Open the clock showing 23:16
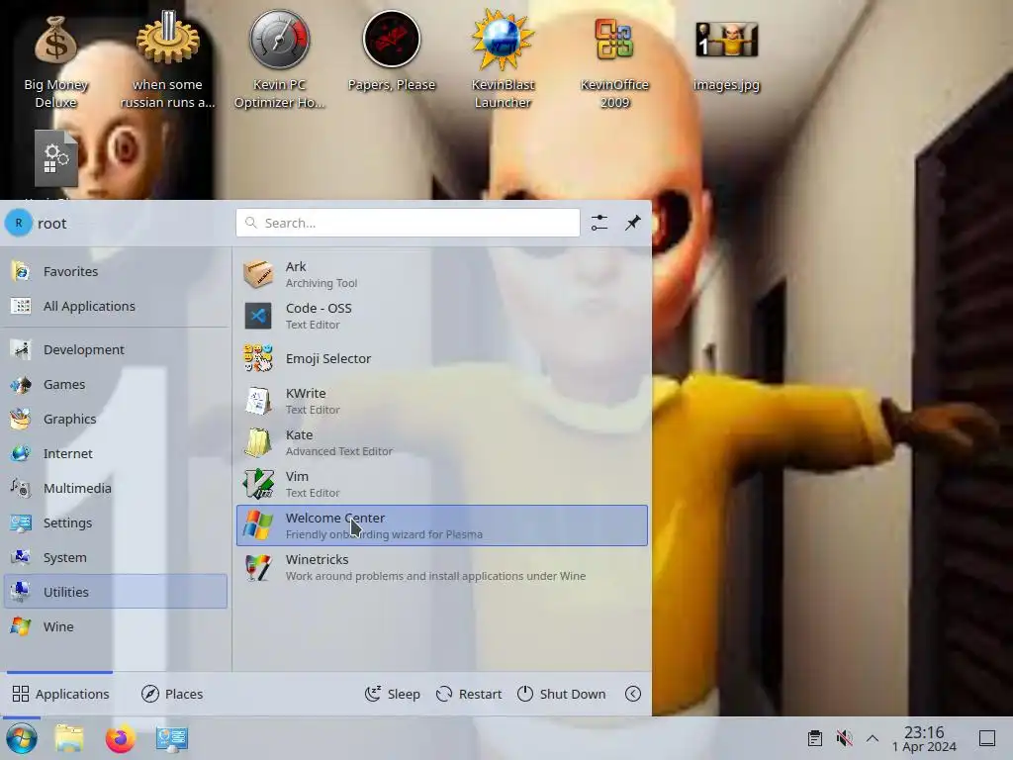The height and width of the screenshot is (760, 1013). (x=924, y=738)
